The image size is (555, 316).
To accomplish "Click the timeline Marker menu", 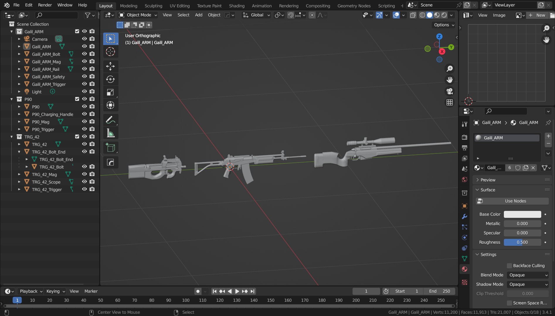I will [x=91, y=291].
